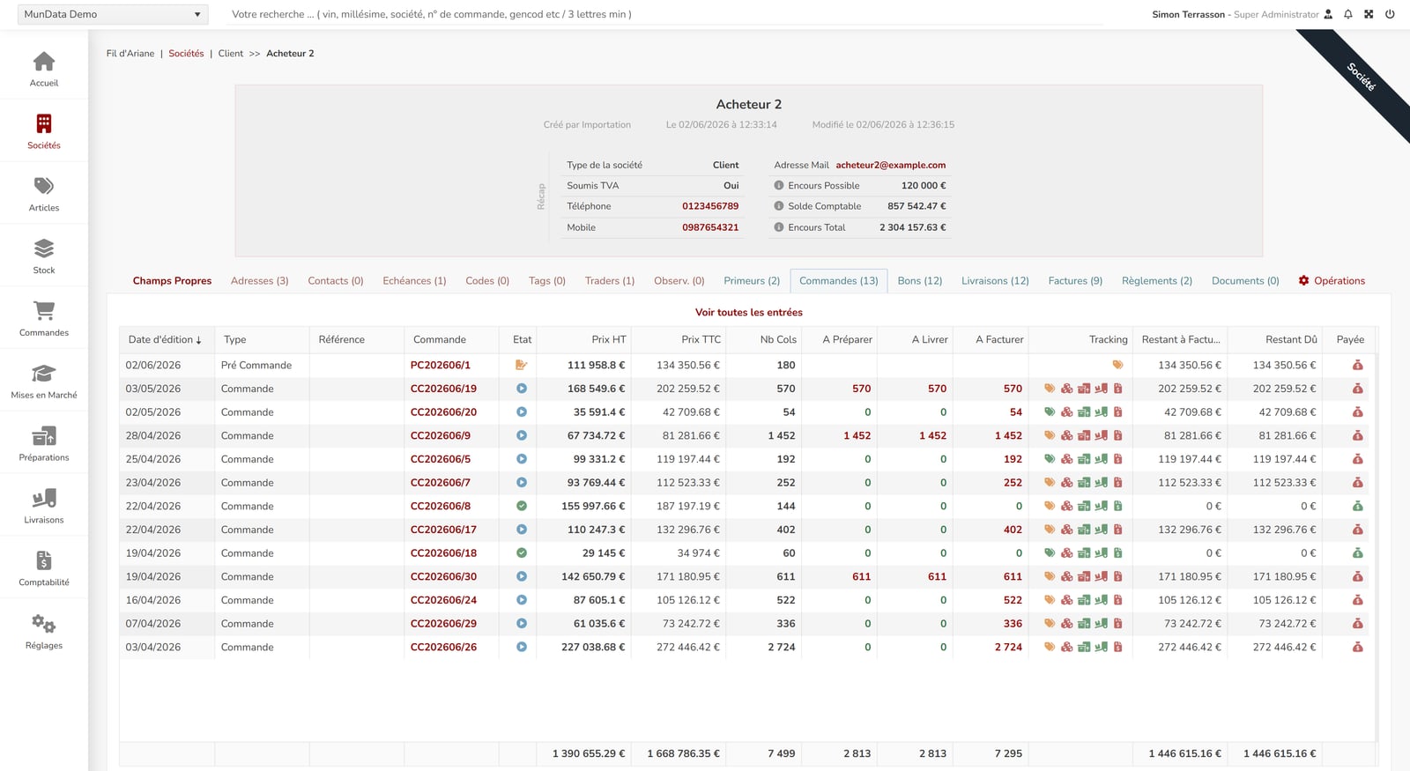Open Articles tag icon in sidebar

pos(44,186)
